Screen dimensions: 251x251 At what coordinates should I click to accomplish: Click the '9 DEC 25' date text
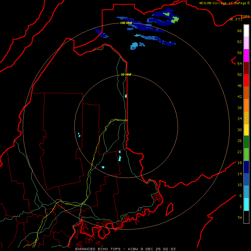151,249
